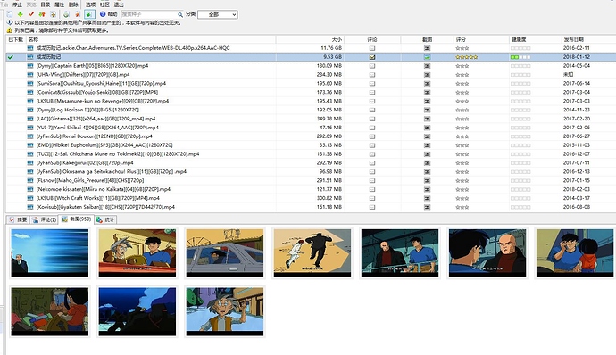Click the red checkmark toolbar icon
Image resolution: width=616 pixels, height=355 pixels.
(x=31, y=14)
